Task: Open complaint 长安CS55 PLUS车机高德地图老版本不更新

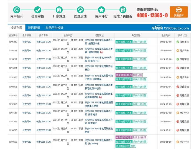Action: [99, 104]
